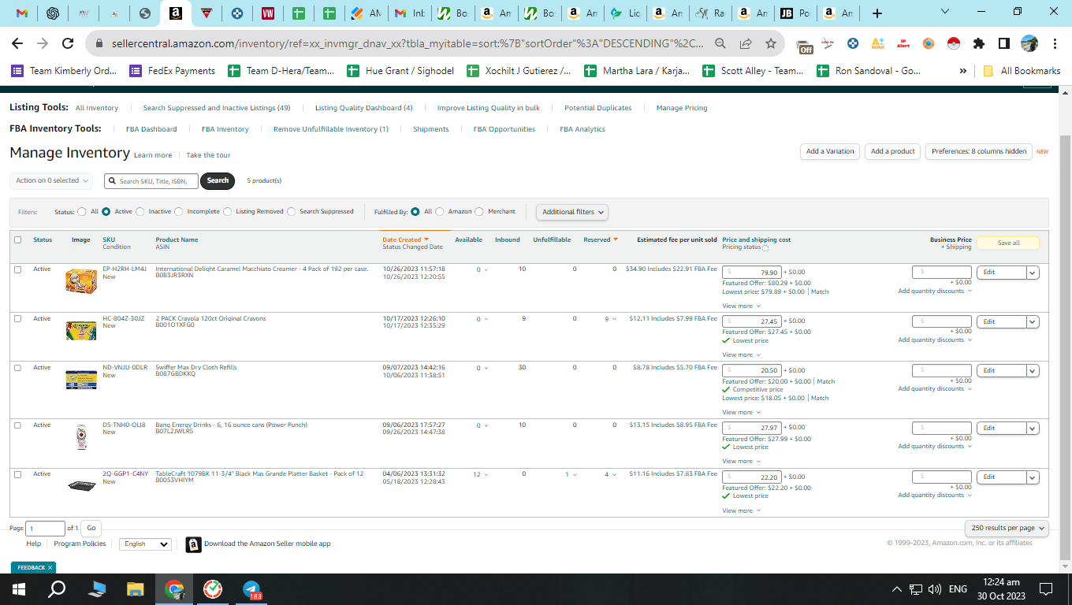Share this page from the address bar
1072x605 pixels.
click(746, 43)
